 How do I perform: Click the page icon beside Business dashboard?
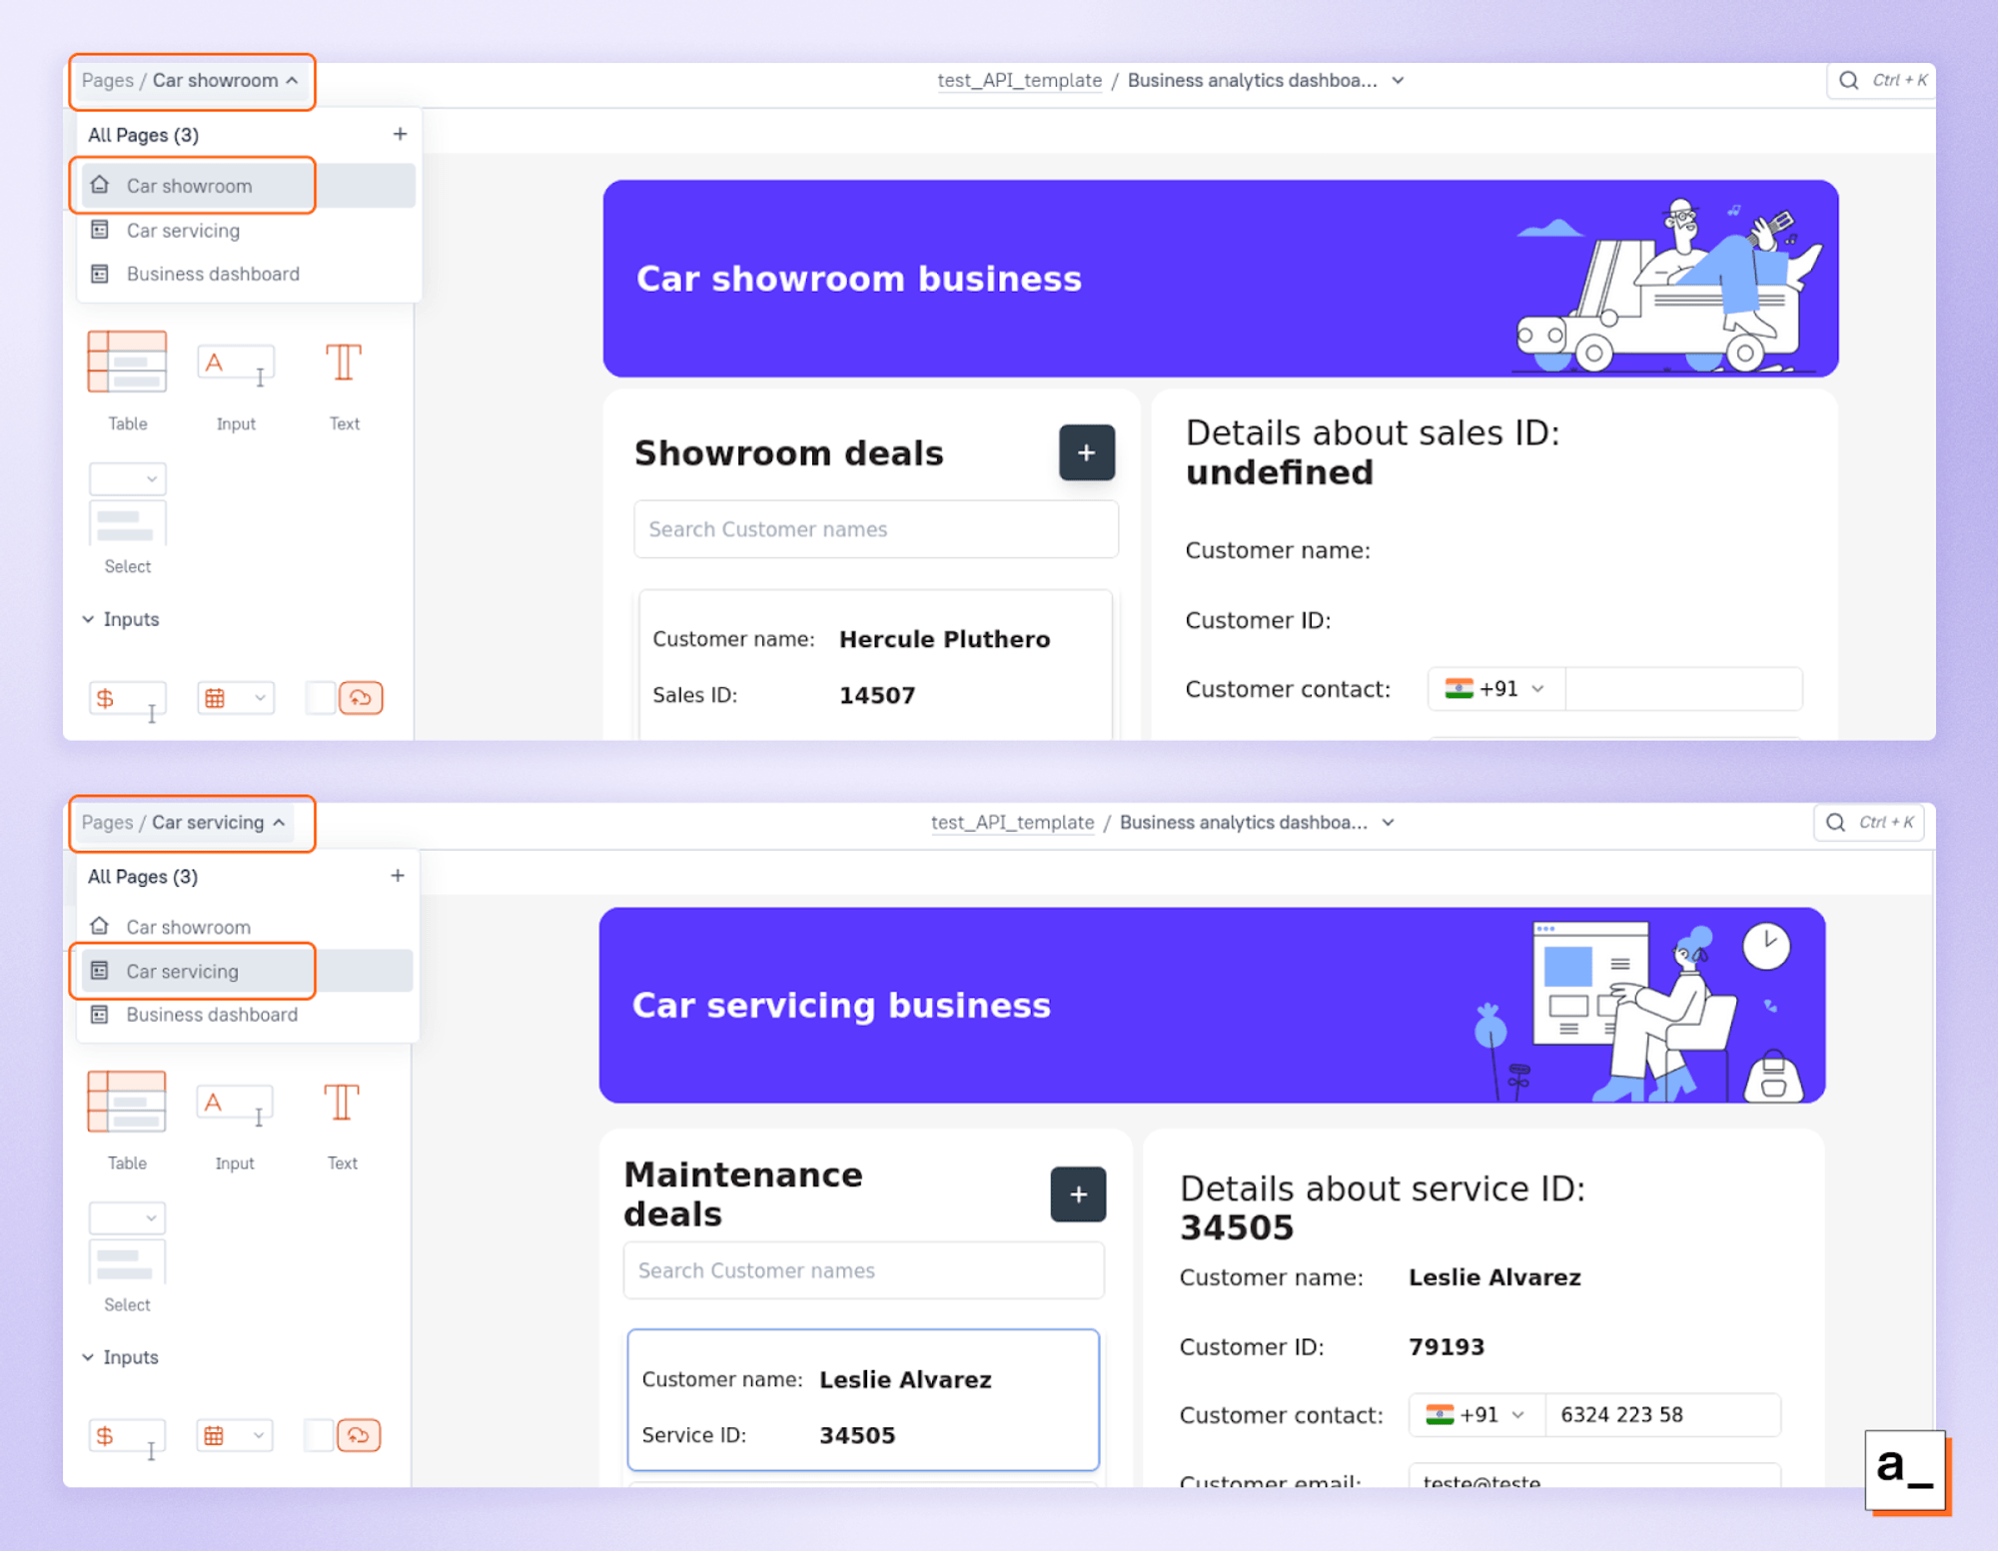coord(100,274)
